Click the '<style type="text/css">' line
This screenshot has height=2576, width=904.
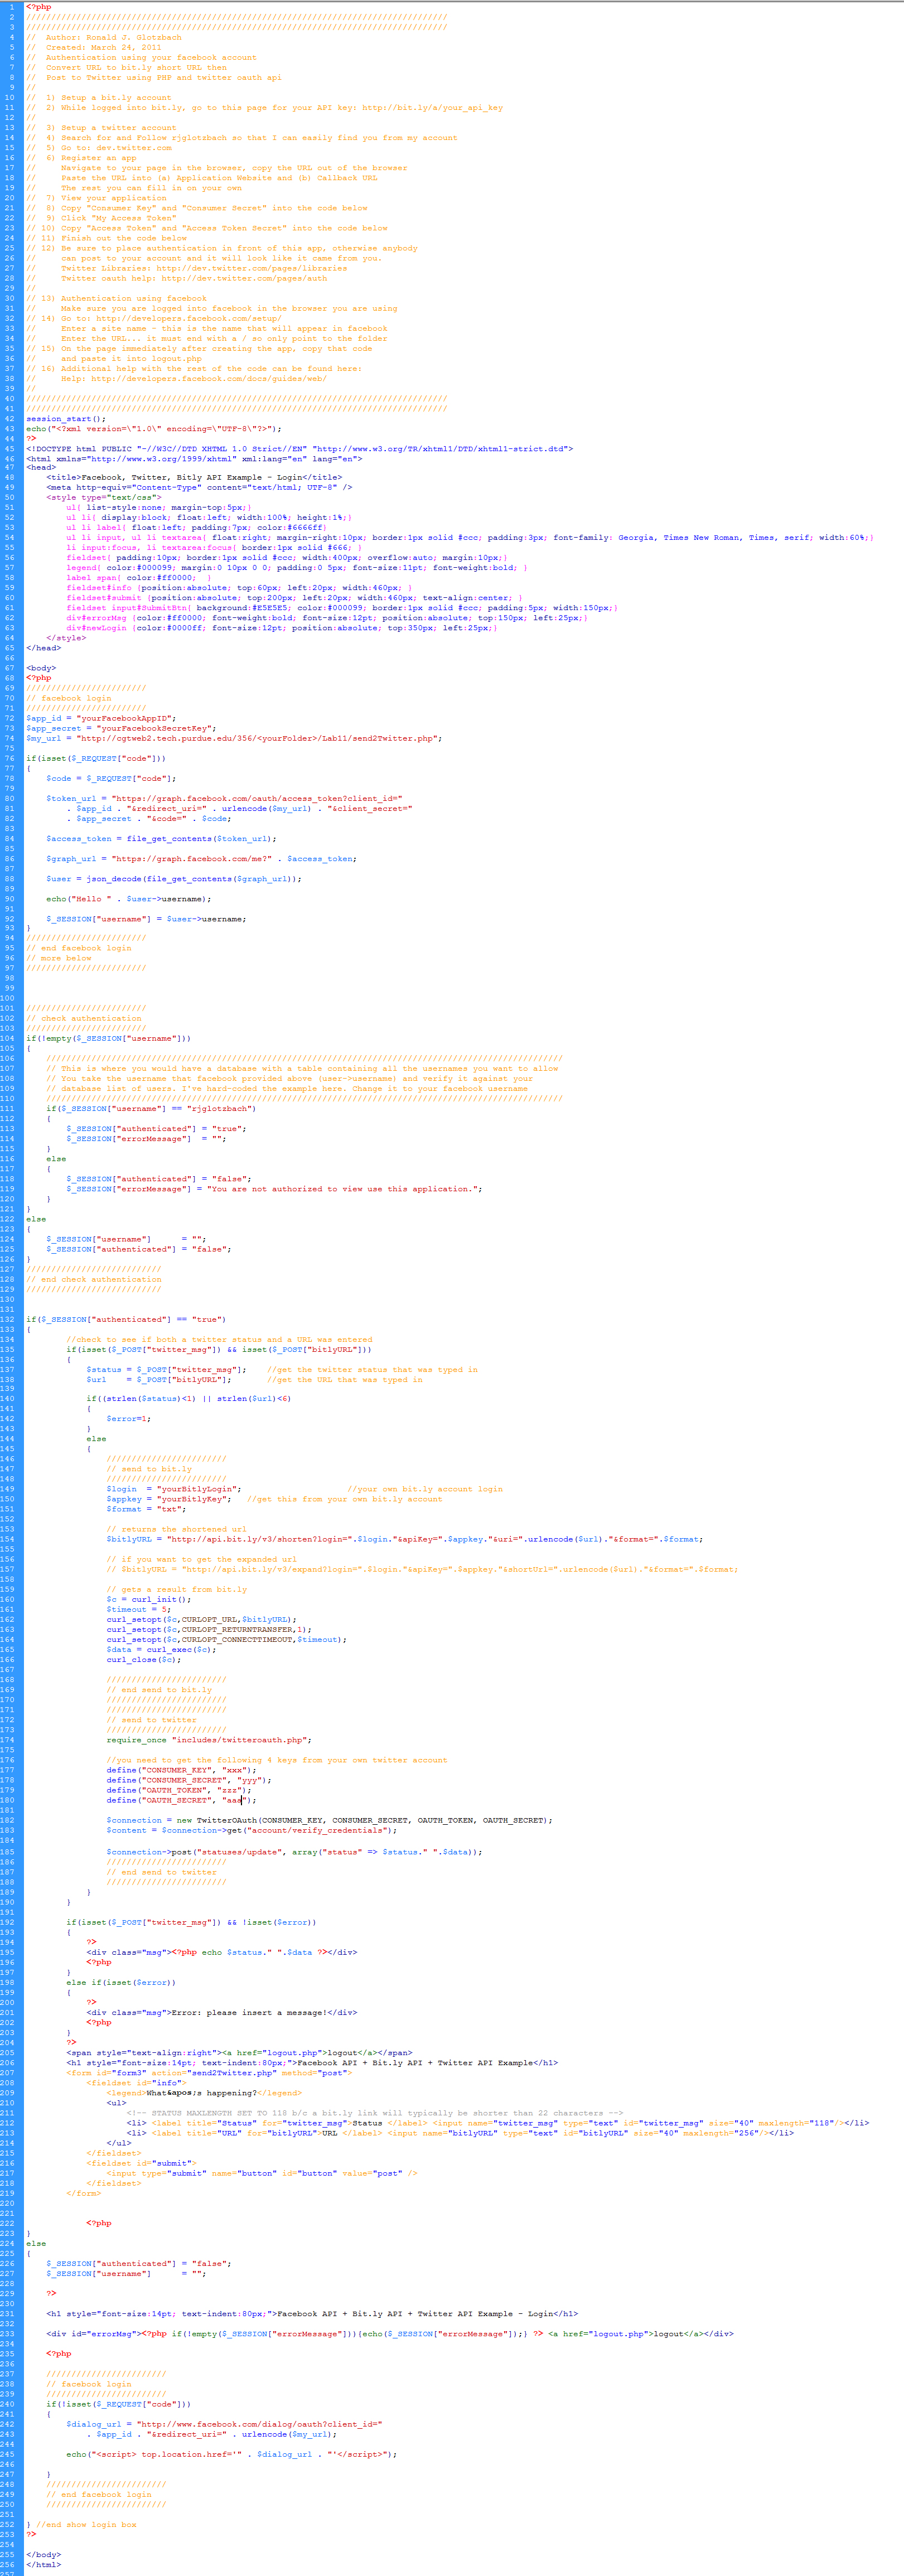click(x=104, y=497)
